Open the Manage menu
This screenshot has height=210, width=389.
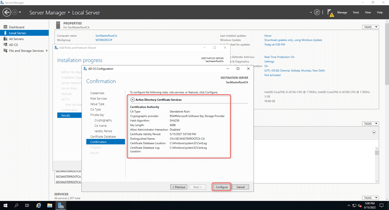[x=342, y=12]
